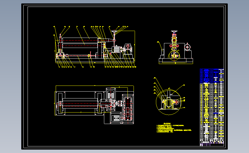Click the blue highlighted rows of parts list
Screen dimensions: 249x153
(x=212, y=76)
